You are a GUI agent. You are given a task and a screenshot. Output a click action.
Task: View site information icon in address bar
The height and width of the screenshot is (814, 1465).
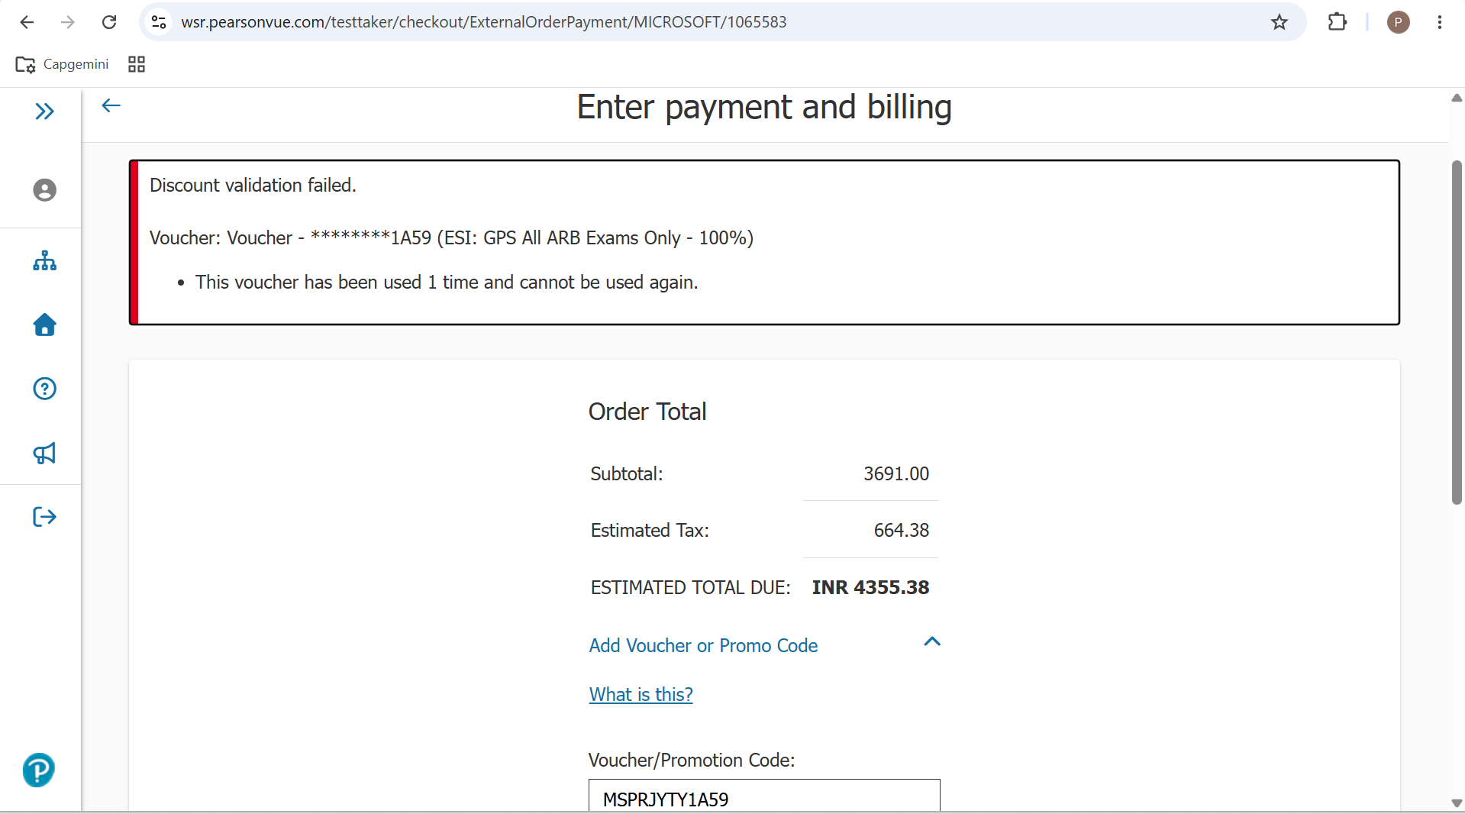tap(159, 22)
